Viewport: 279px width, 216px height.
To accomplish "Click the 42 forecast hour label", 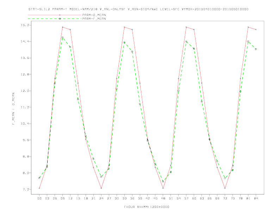I will 148,198.
